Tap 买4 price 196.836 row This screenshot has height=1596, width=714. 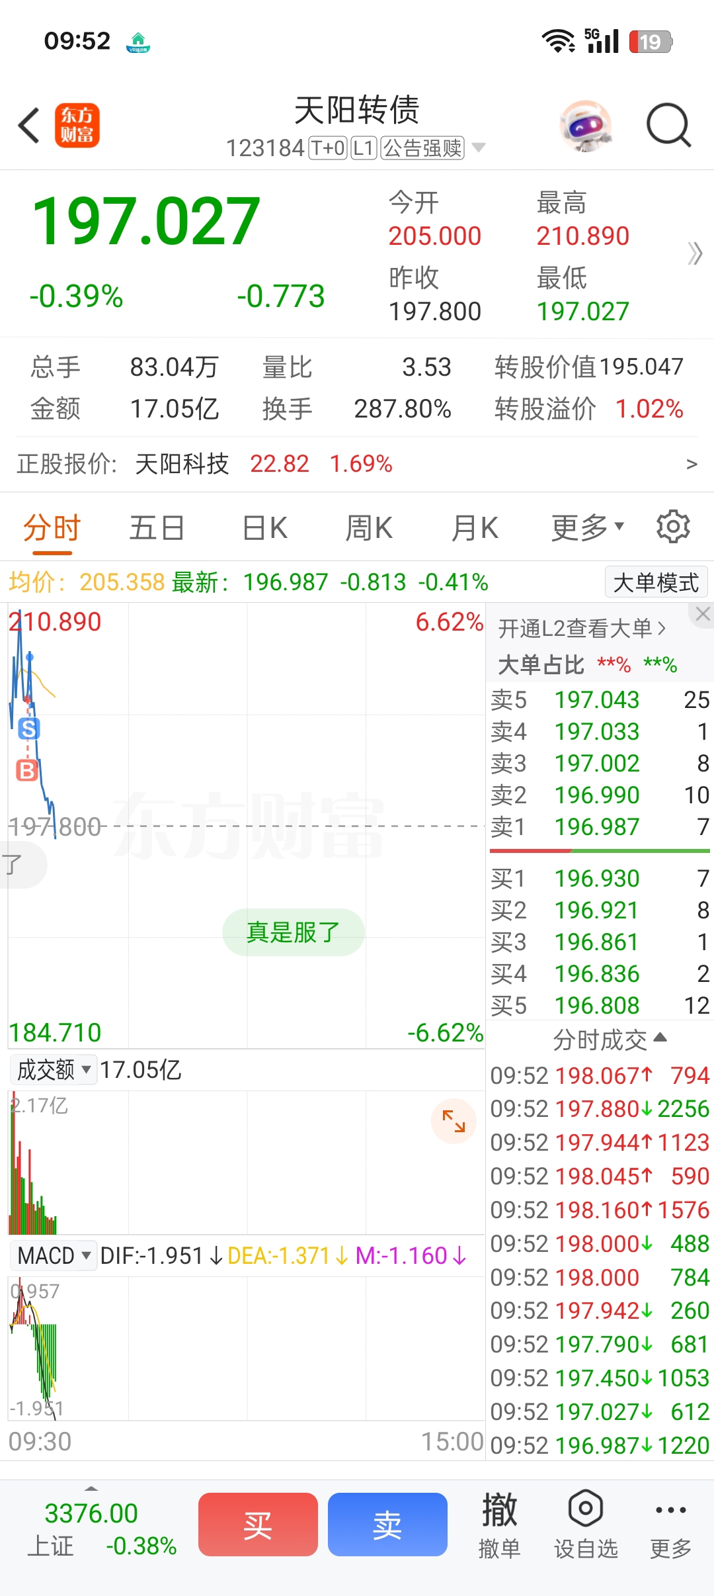pos(600,973)
